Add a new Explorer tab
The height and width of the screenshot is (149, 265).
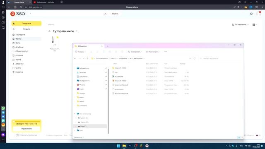click(108, 46)
